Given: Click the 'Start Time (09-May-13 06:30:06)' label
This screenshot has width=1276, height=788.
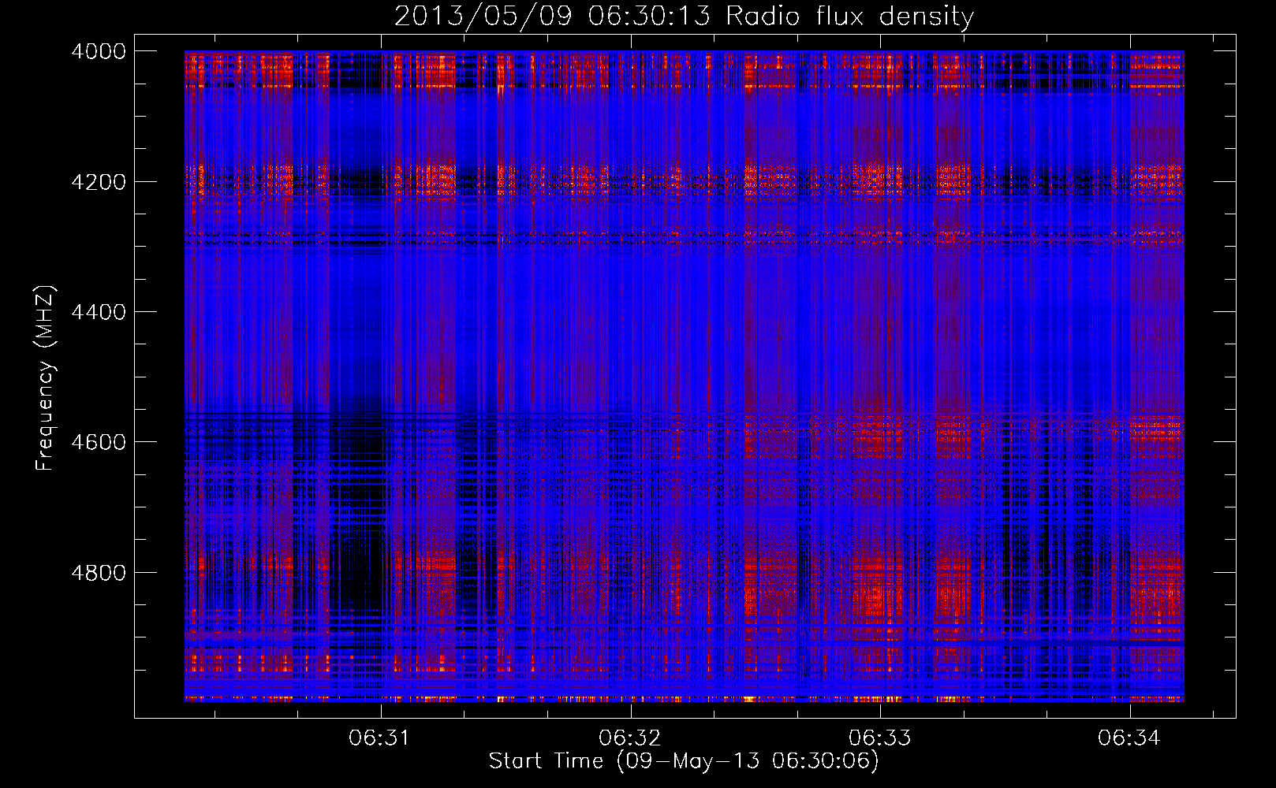Looking at the screenshot, I should [x=684, y=761].
